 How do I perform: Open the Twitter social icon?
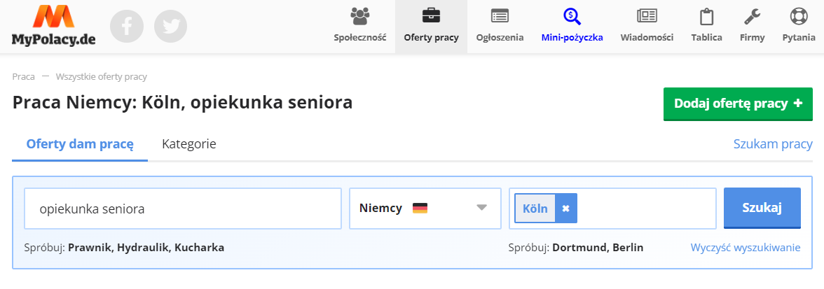[170, 27]
